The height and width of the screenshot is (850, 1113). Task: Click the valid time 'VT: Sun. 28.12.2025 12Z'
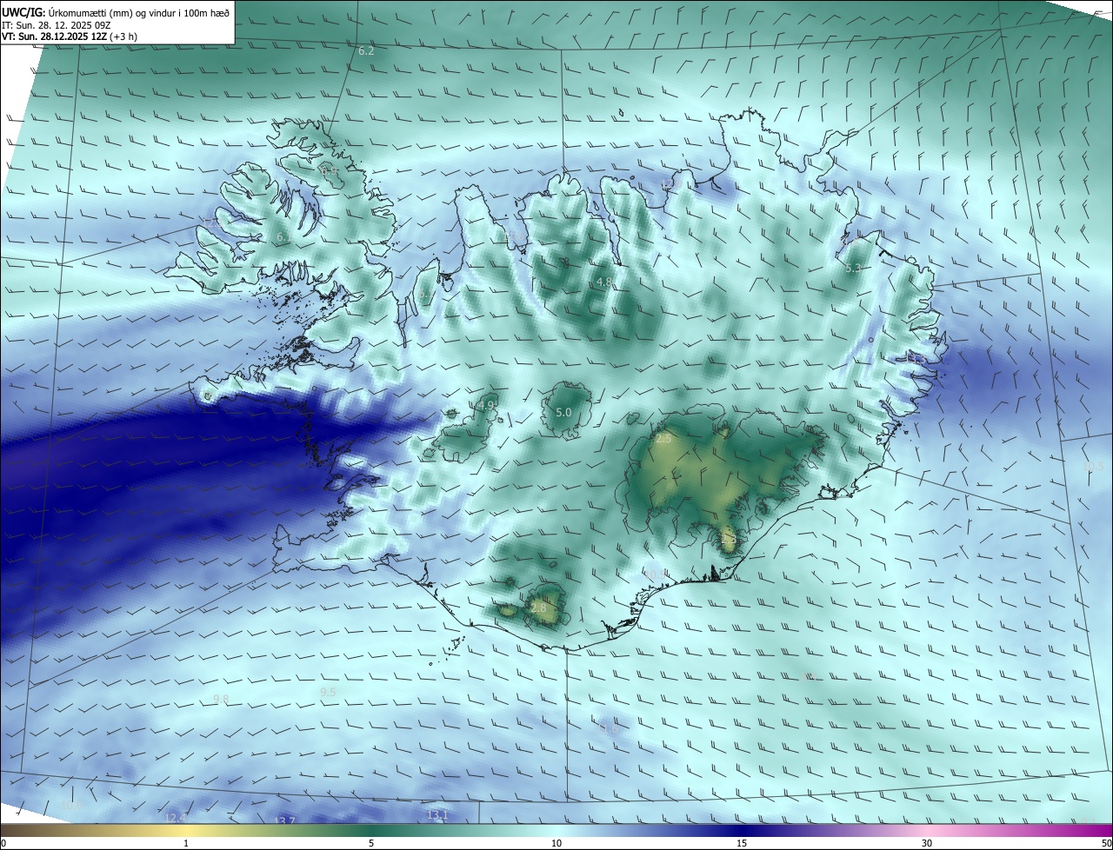[52, 37]
